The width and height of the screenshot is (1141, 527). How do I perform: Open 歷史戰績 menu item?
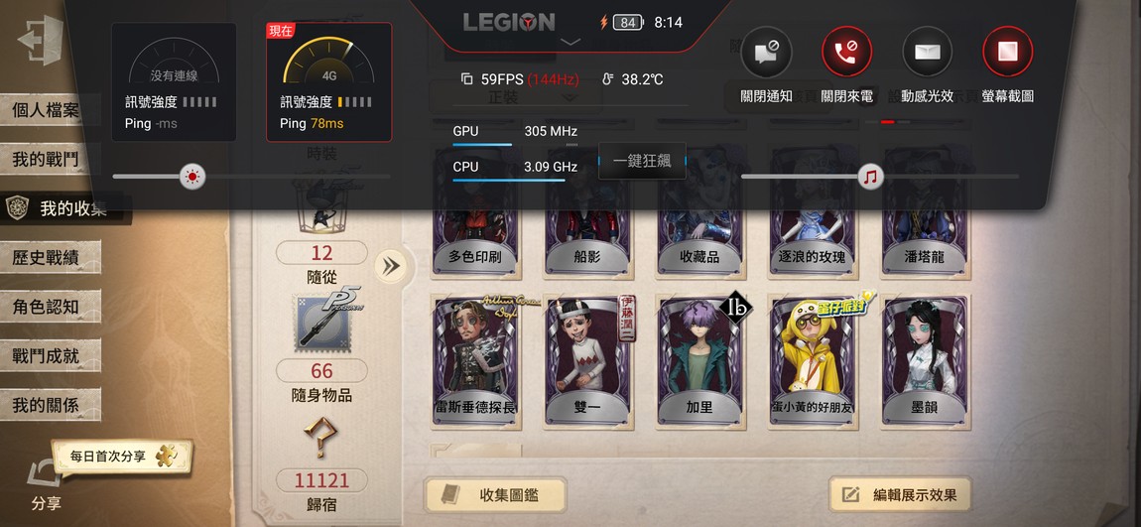[x=45, y=257]
